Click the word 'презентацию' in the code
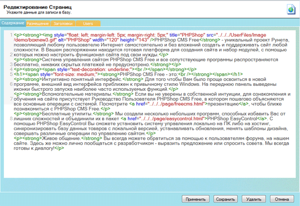Viewport: 300px width, 206px height. tap(223, 104)
